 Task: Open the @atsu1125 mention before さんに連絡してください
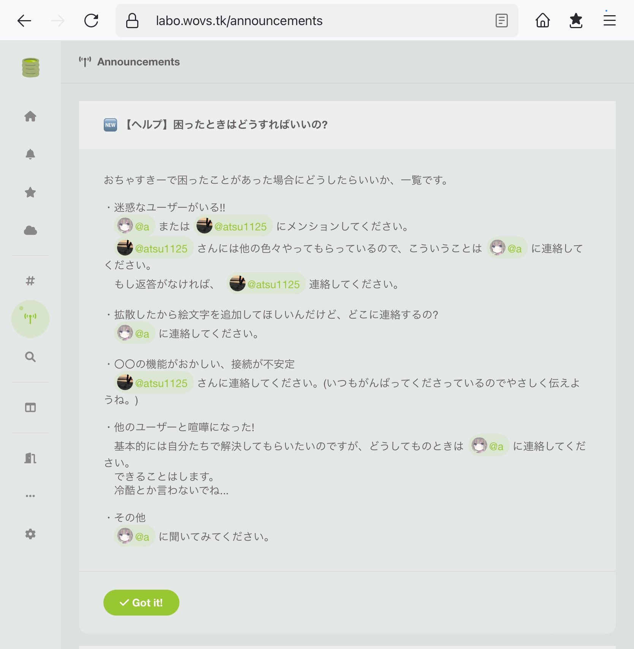[x=154, y=383]
